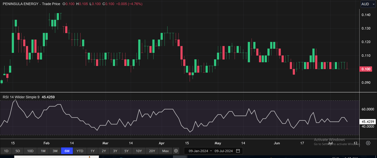Show the Max time range
The width and height of the screenshot is (377, 158).
(165, 151)
